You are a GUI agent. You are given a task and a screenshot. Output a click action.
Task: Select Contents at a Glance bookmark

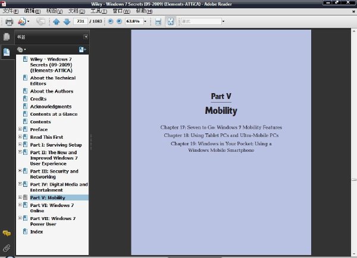54,114
